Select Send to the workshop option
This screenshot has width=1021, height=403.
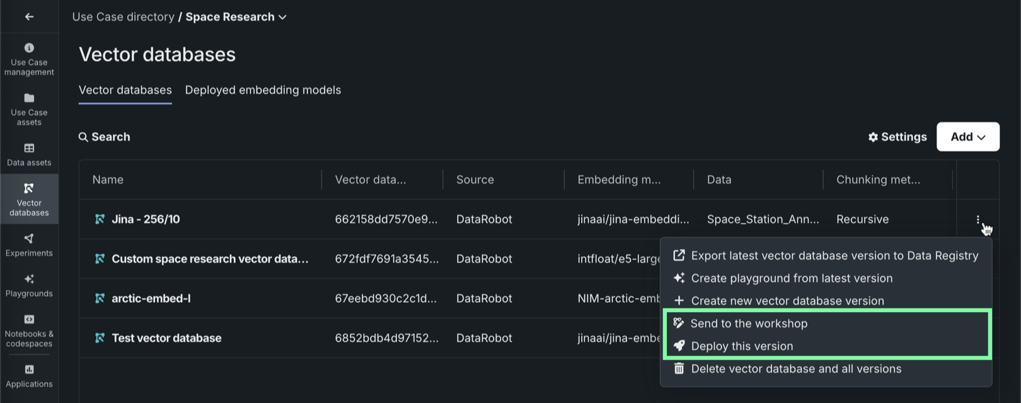749,324
